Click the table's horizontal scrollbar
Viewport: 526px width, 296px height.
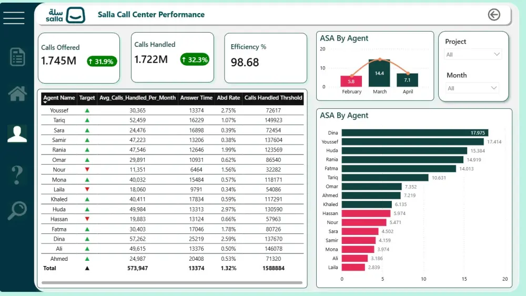tap(172, 282)
